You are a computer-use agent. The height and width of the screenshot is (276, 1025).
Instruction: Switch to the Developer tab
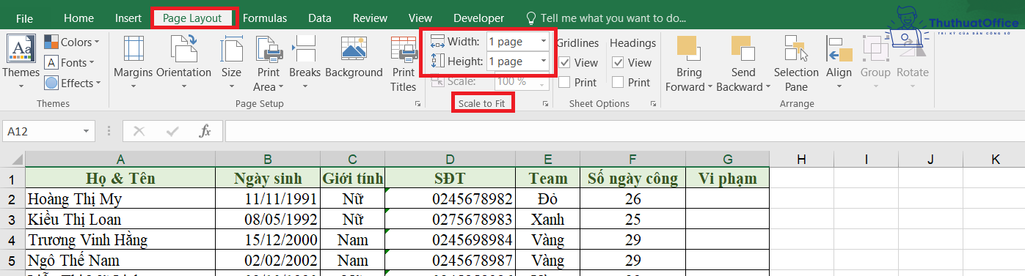click(478, 18)
